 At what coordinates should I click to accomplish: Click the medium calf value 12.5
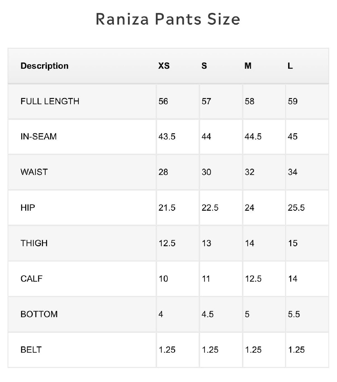coord(253,279)
